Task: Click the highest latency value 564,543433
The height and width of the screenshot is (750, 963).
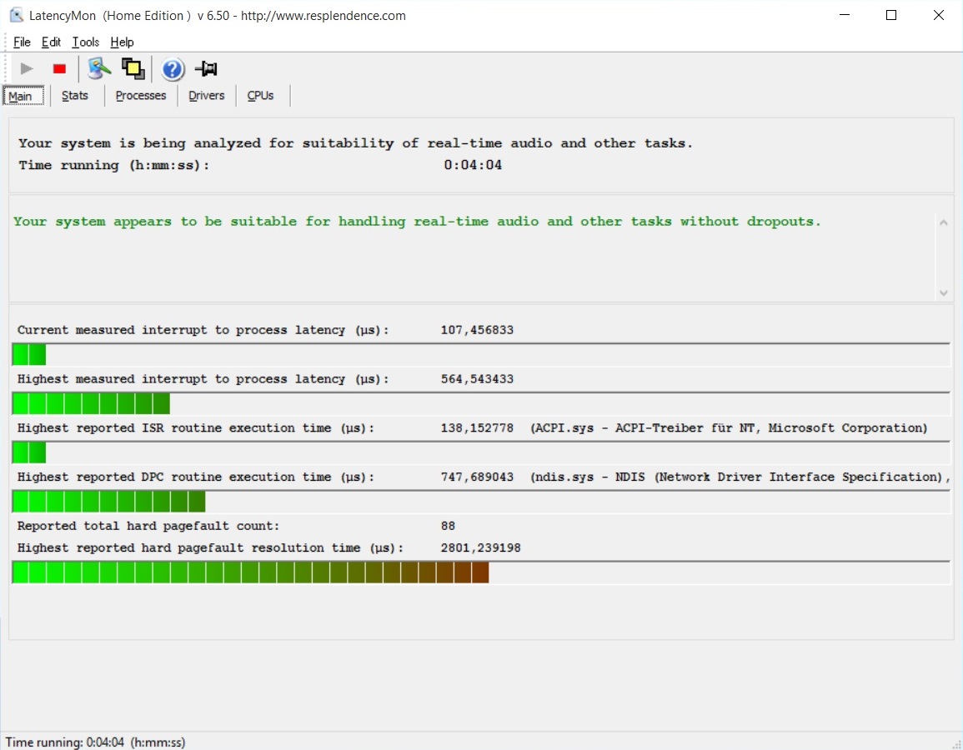Action: pyautogui.click(x=477, y=379)
